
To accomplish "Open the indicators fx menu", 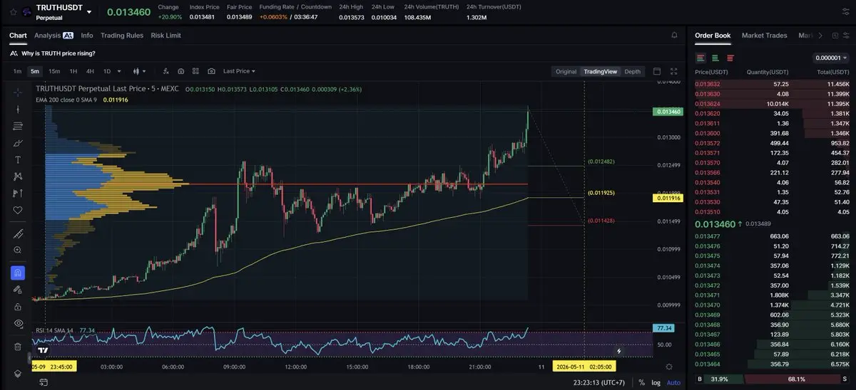I will pos(165,71).
